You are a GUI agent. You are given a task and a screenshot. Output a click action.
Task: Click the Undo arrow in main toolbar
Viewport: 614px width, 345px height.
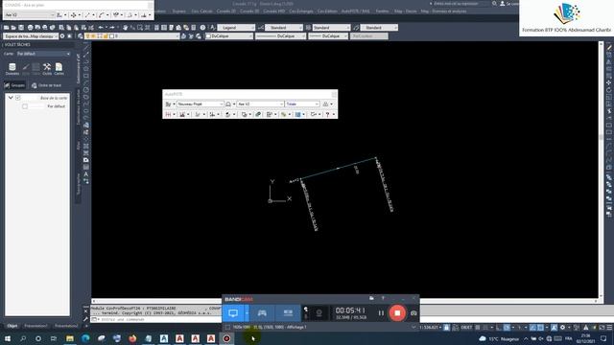pyautogui.click(x=101, y=28)
